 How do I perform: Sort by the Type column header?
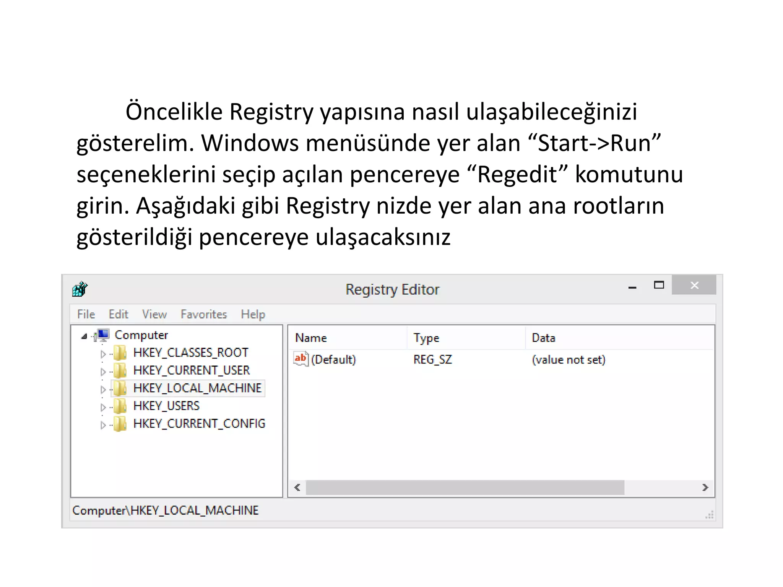466,338
